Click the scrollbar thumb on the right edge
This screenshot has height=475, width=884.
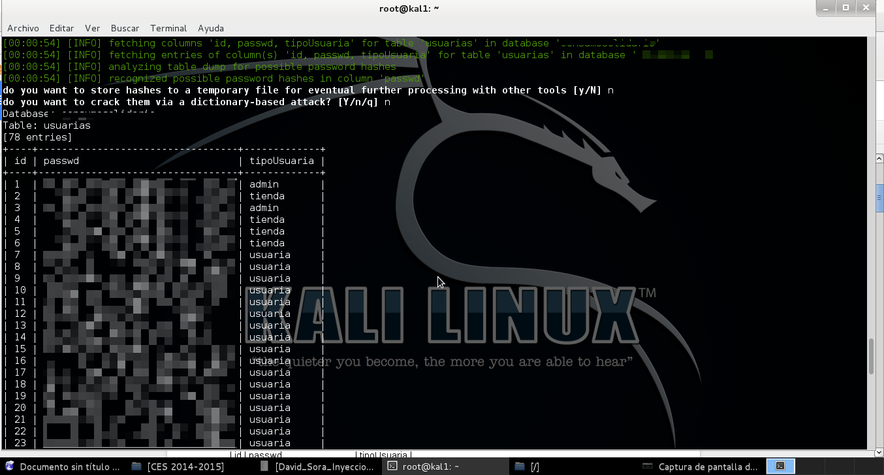[x=879, y=196]
